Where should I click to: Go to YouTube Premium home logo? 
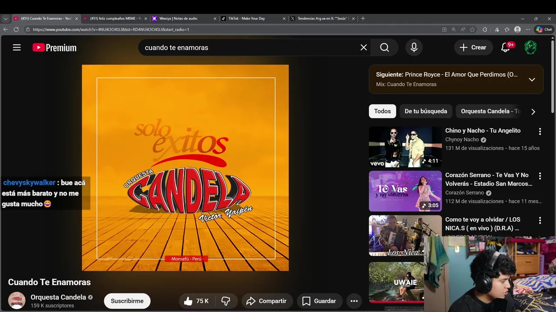tap(54, 48)
